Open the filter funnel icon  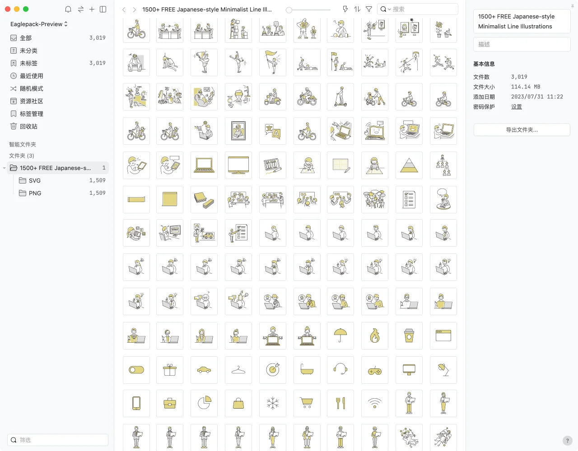click(x=369, y=9)
